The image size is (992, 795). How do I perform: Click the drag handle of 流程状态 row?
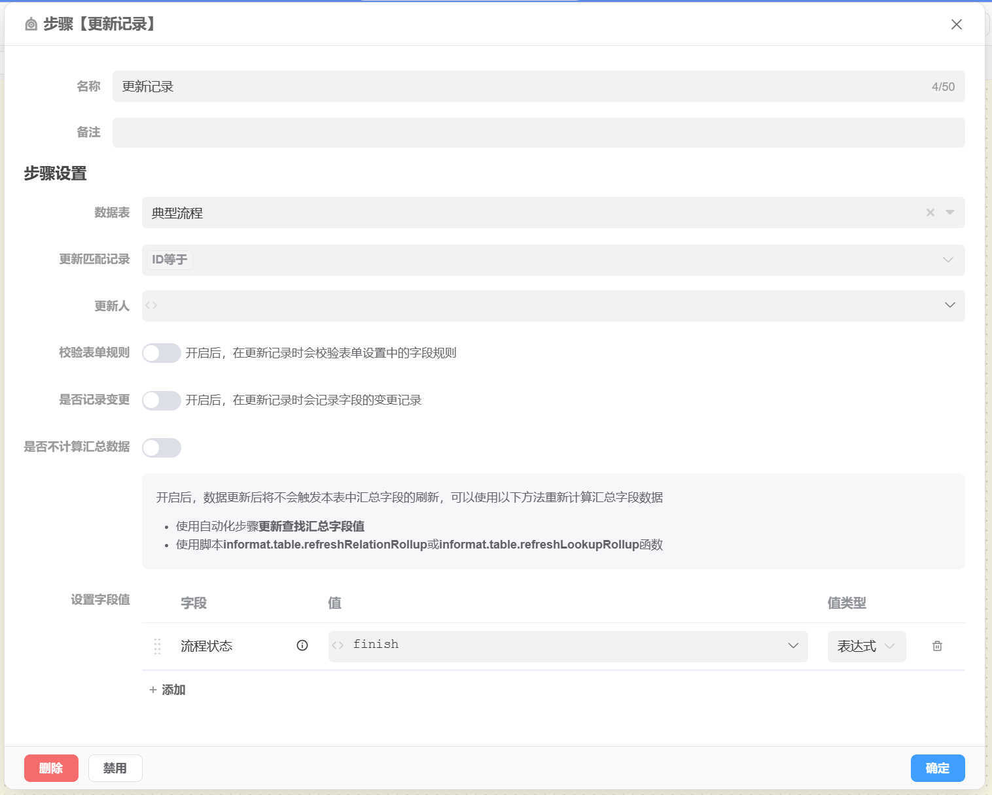(157, 646)
